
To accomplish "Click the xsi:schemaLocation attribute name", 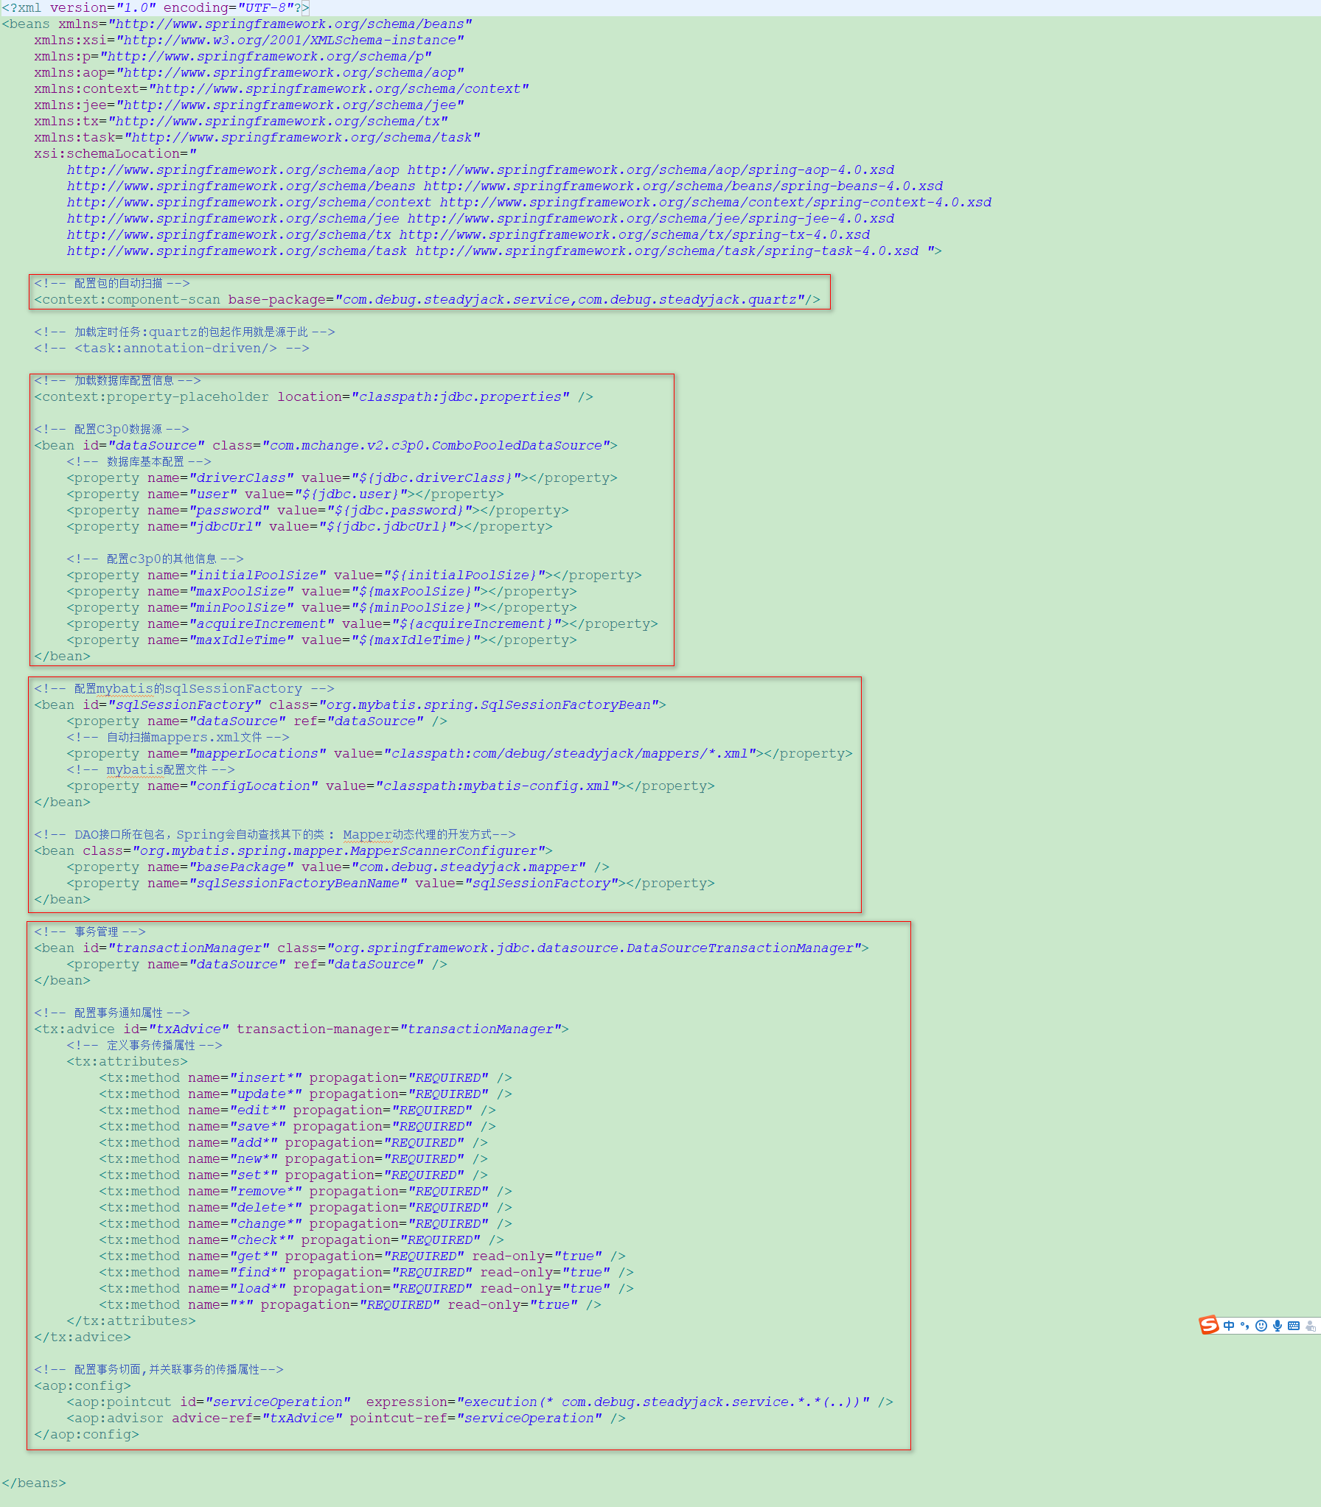I will (111, 154).
